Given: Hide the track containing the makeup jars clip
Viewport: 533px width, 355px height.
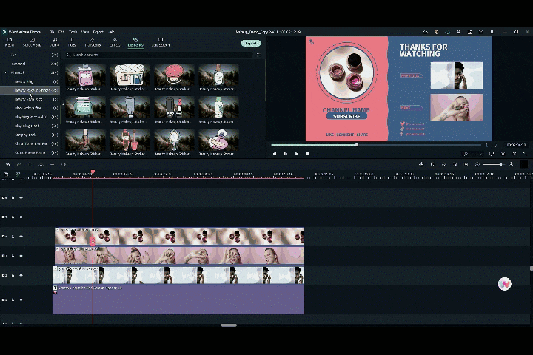Looking at the screenshot, I should pyautogui.click(x=21, y=237).
